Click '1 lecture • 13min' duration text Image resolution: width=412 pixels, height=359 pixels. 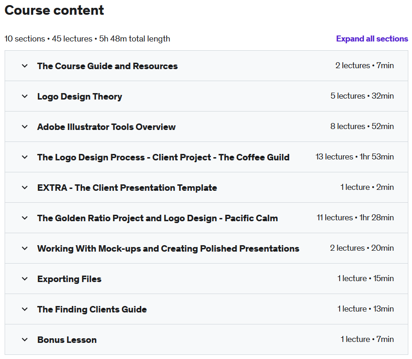tap(366, 309)
